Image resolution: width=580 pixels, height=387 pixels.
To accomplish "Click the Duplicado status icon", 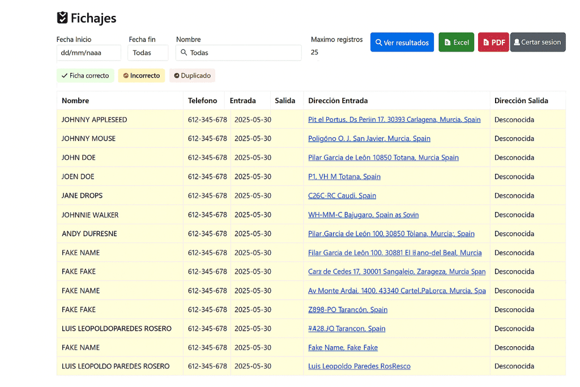I will [177, 75].
